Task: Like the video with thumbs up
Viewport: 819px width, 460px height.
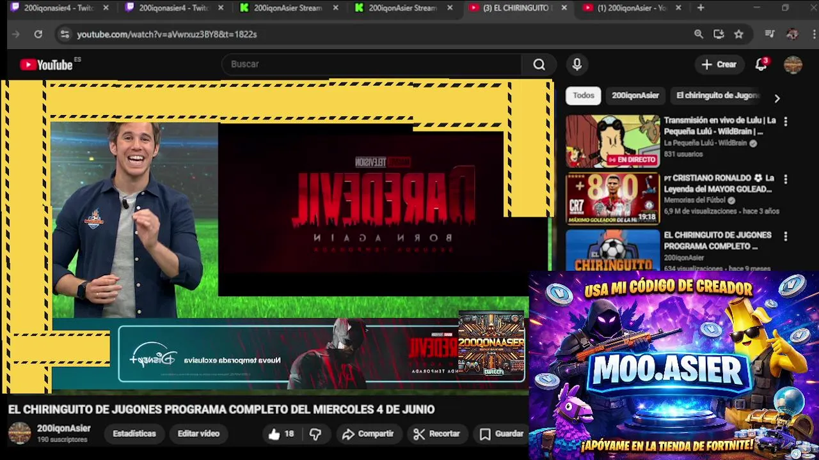Action: coord(281,434)
